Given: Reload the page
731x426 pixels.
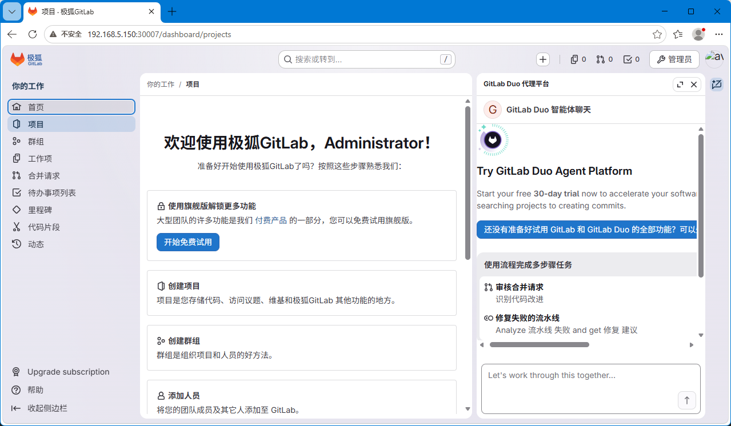Looking at the screenshot, I should pyautogui.click(x=33, y=34).
